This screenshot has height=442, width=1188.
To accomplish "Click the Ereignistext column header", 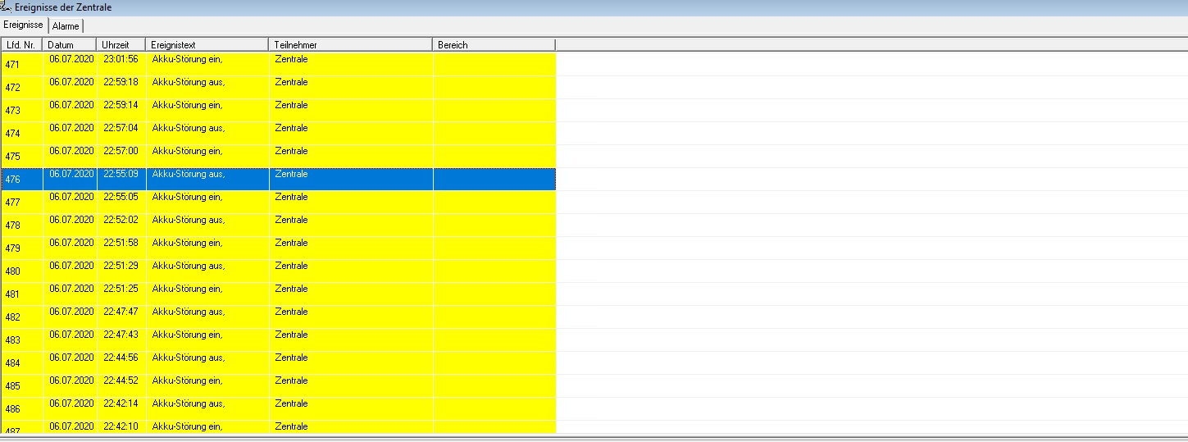I will (207, 45).
